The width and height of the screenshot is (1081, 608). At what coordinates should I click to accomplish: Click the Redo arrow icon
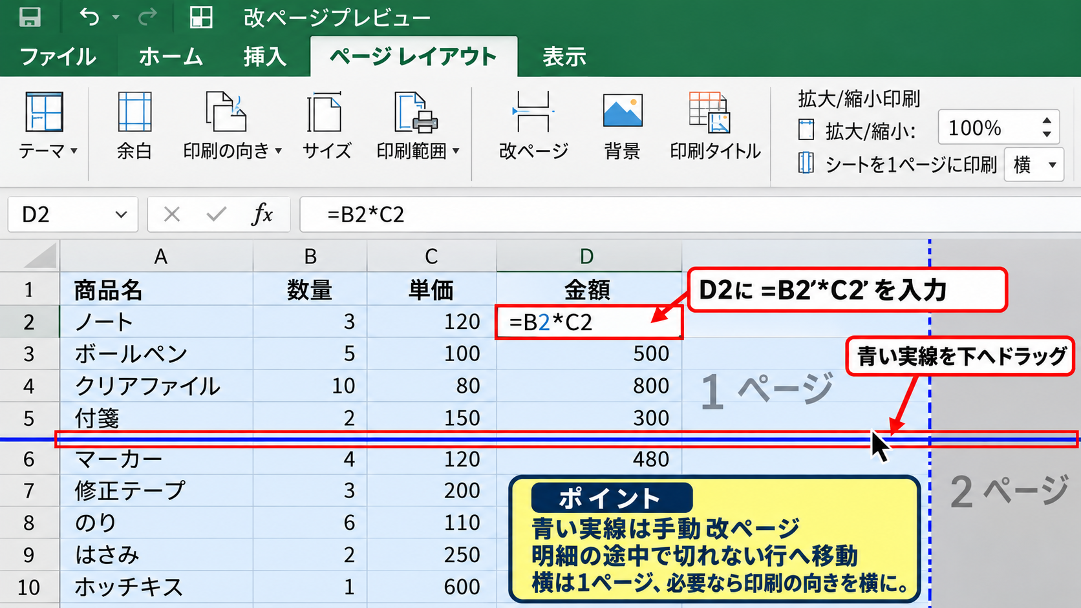148,17
